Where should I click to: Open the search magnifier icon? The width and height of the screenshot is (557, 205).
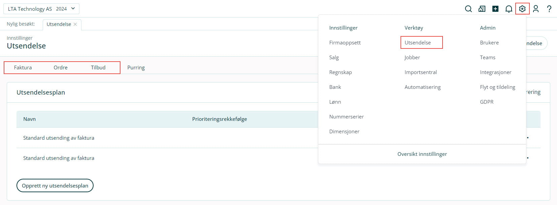tap(468, 9)
